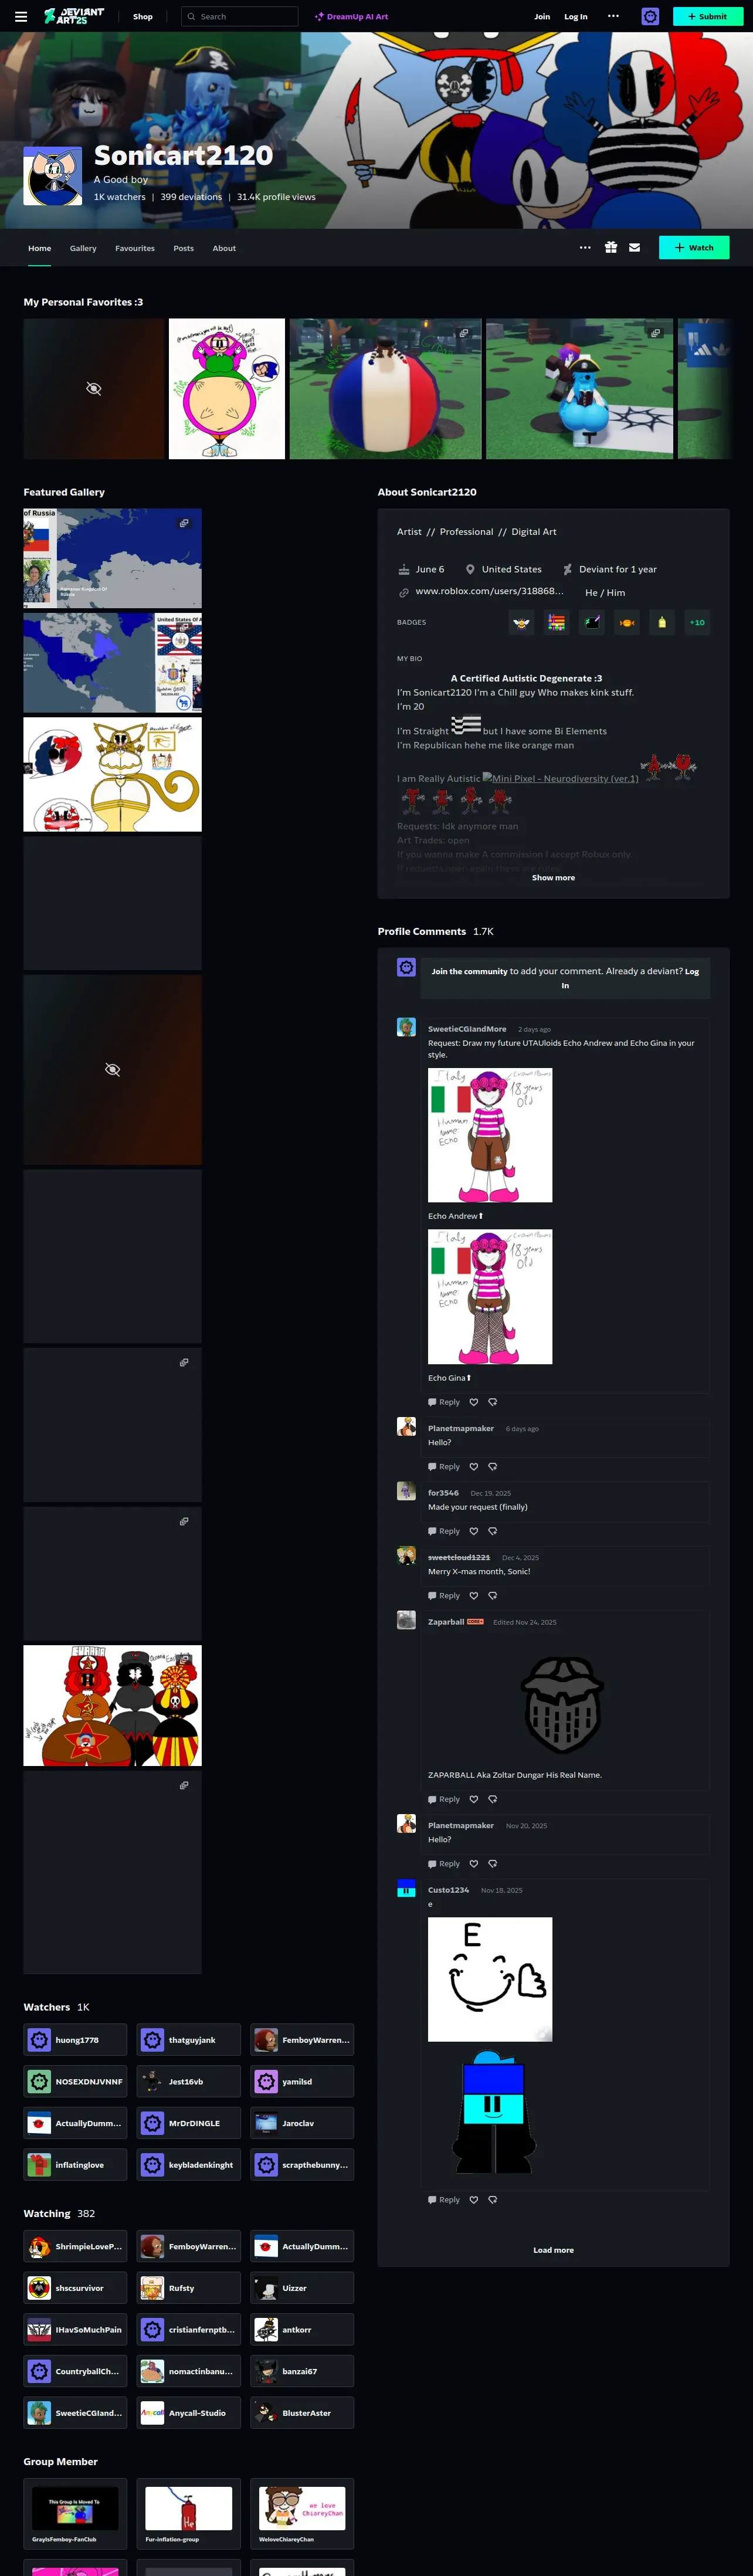Click the purple profile avatar icon in top bar
The height and width of the screenshot is (2576, 753).
(x=650, y=16)
